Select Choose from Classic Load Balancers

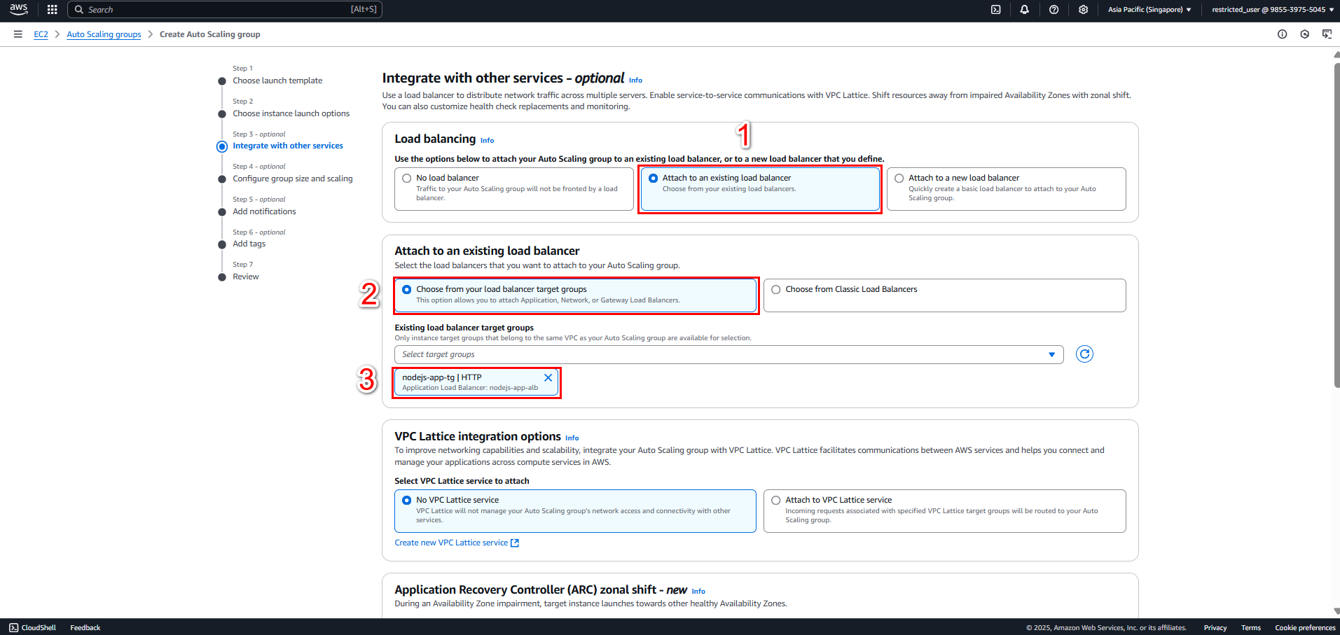[x=944, y=295]
